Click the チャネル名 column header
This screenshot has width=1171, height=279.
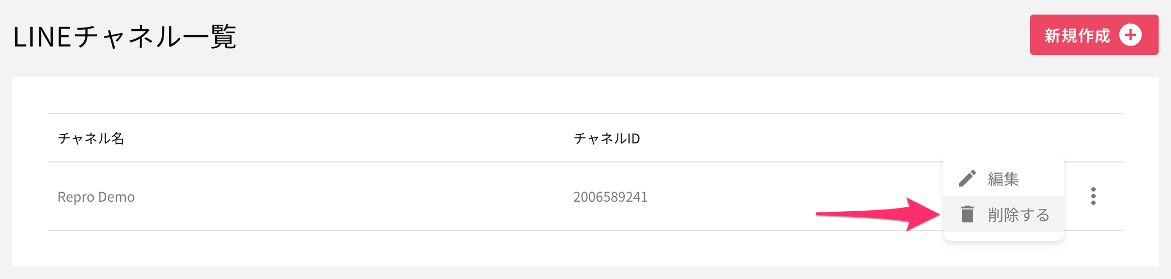coord(91,138)
